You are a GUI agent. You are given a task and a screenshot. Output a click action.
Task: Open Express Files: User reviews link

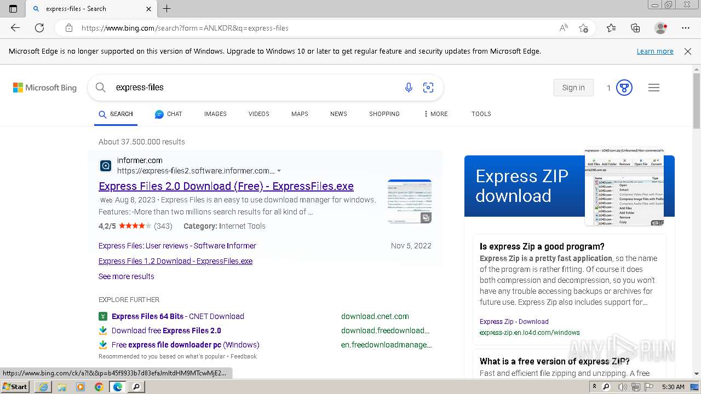coord(177,246)
